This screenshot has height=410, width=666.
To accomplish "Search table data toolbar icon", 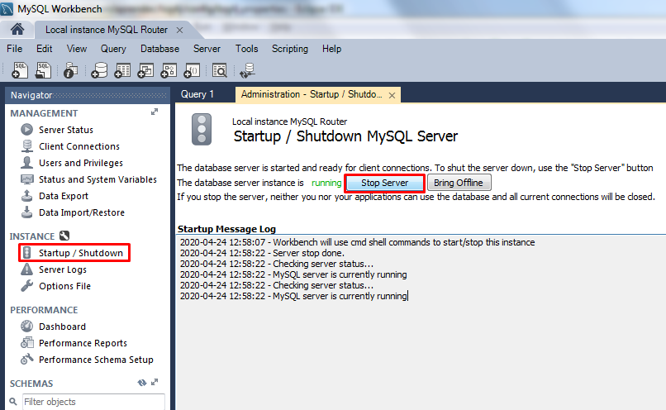I will pyautogui.click(x=220, y=70).
